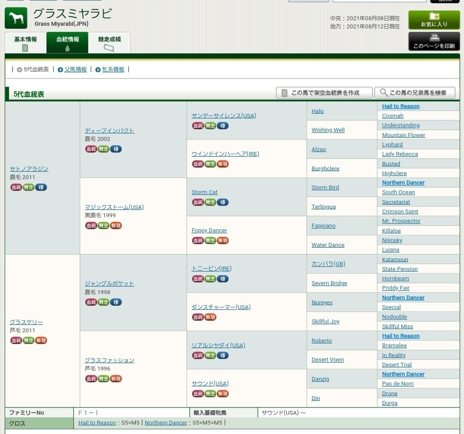Click 種 badge under ディープインパクト
Image resolution: width=464 pixels, height=434 pixels.
pos(116,149)
